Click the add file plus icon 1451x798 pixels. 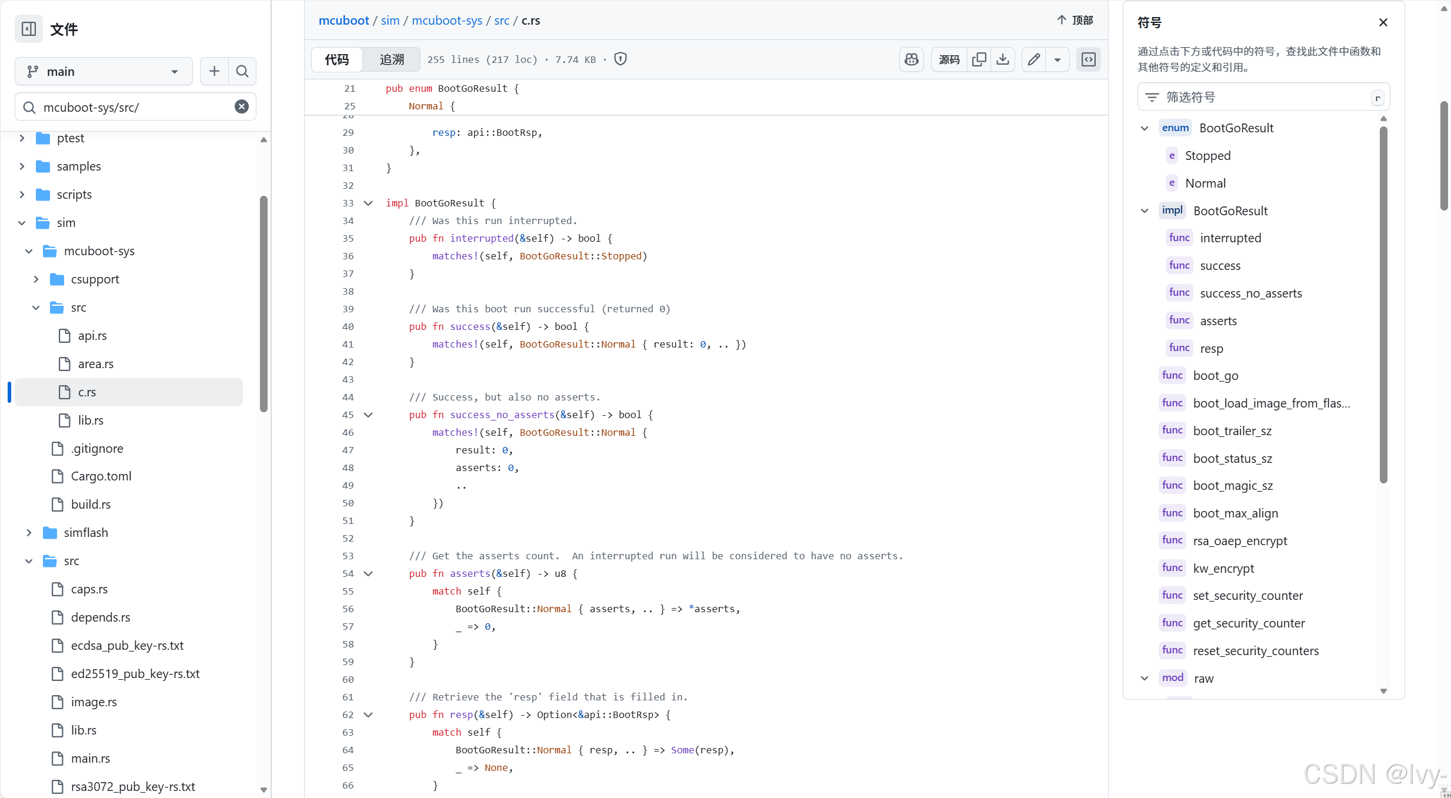(214, 71)
